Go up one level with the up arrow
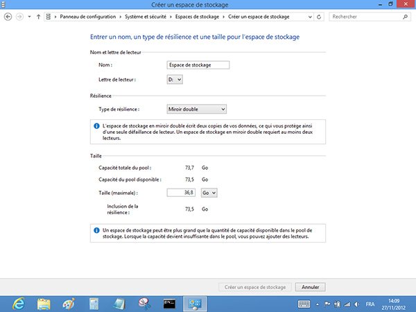This screenshot has width=416, height=312. (38, 17)
